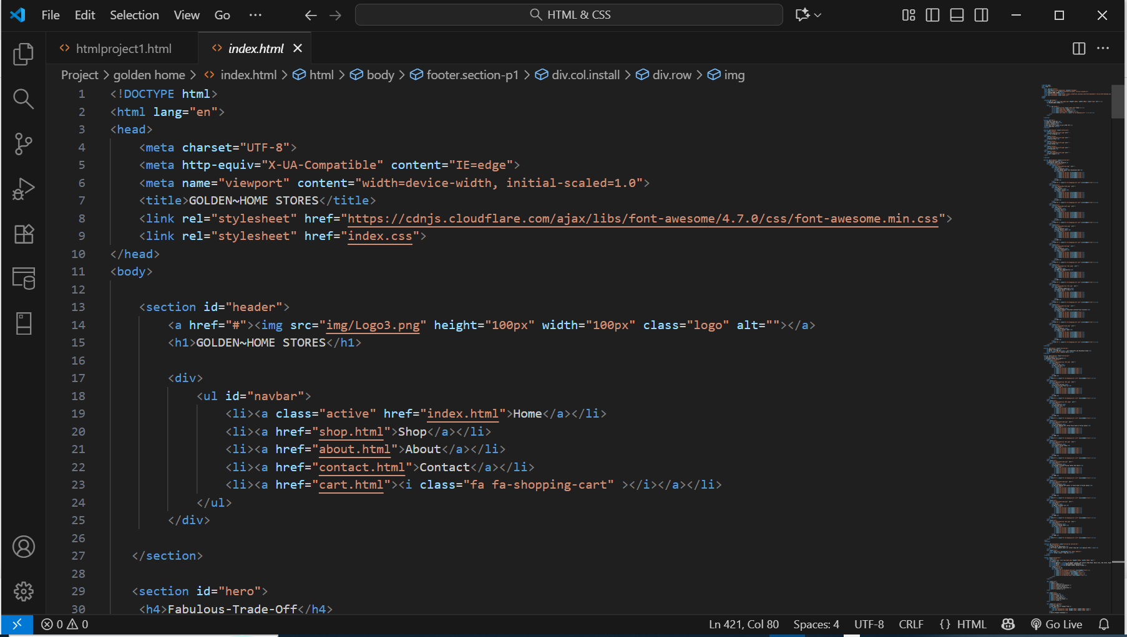This screenshot has width=1127, height=637.
Task: Open the Copilot chat dropdown arrow
Action: tap(817, 15)
